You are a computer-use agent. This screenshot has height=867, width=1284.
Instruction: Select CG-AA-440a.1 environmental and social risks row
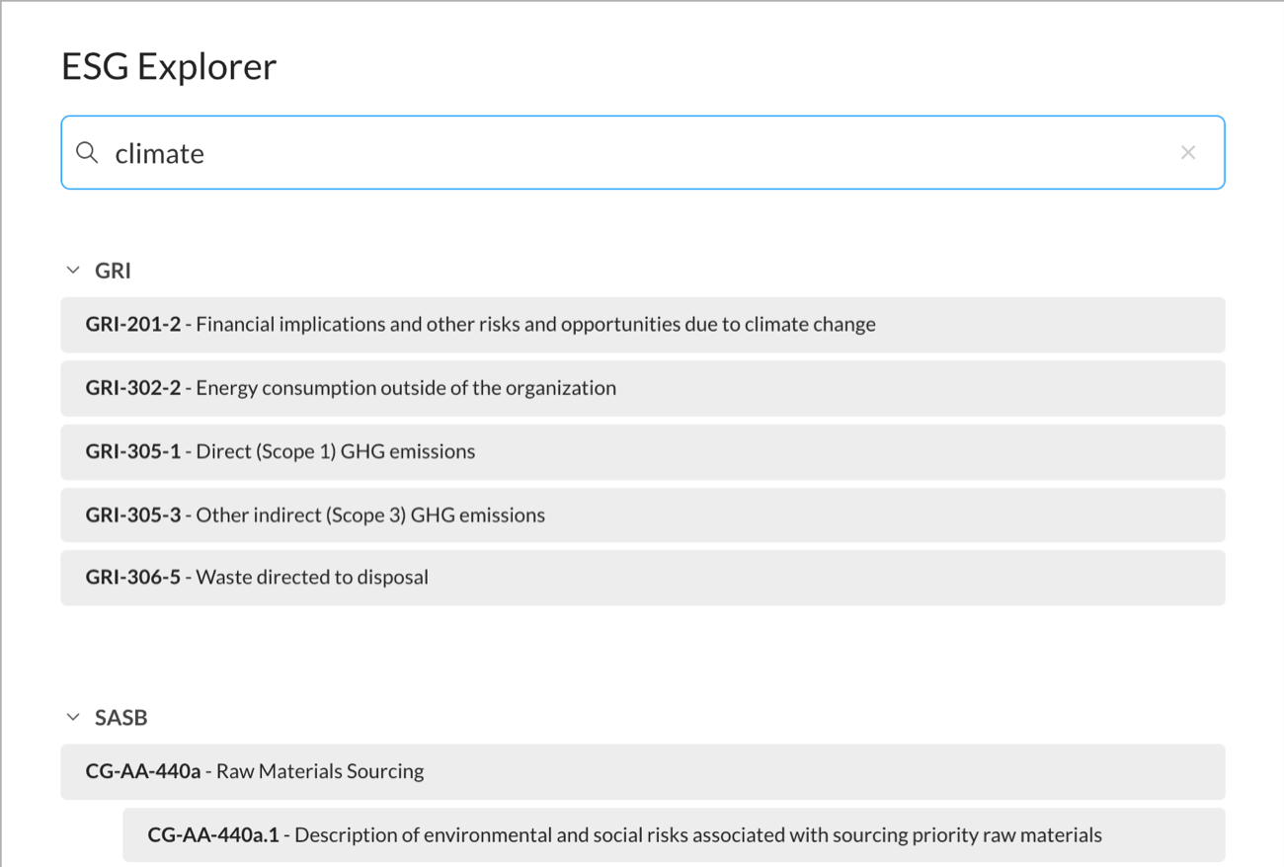(x=674, y=835)
